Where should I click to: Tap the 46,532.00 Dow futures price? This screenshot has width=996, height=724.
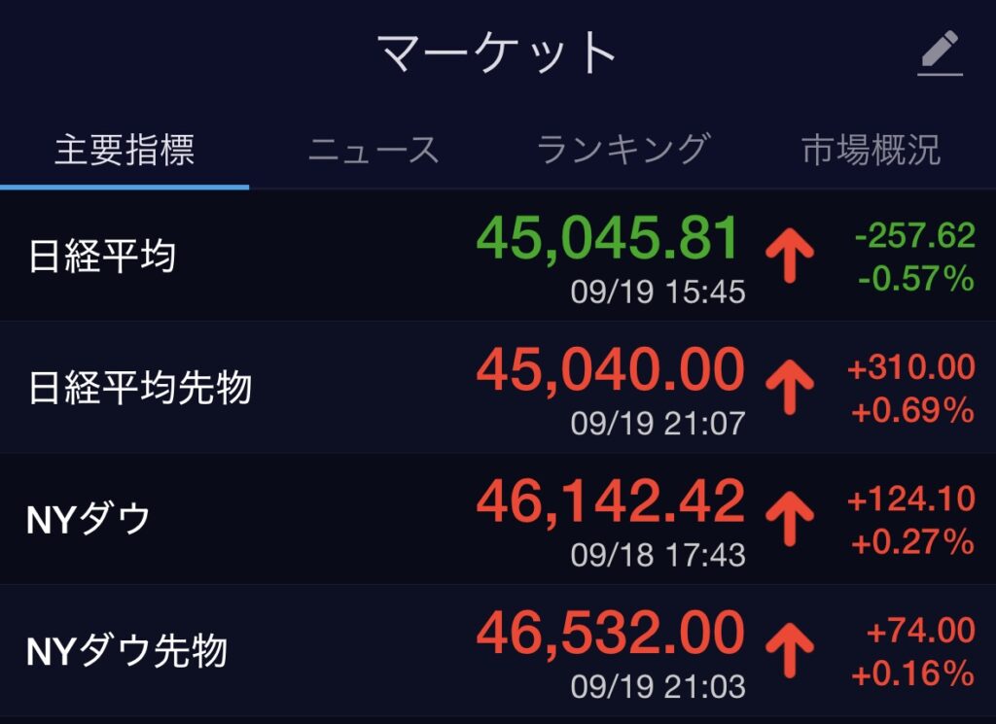610,633
